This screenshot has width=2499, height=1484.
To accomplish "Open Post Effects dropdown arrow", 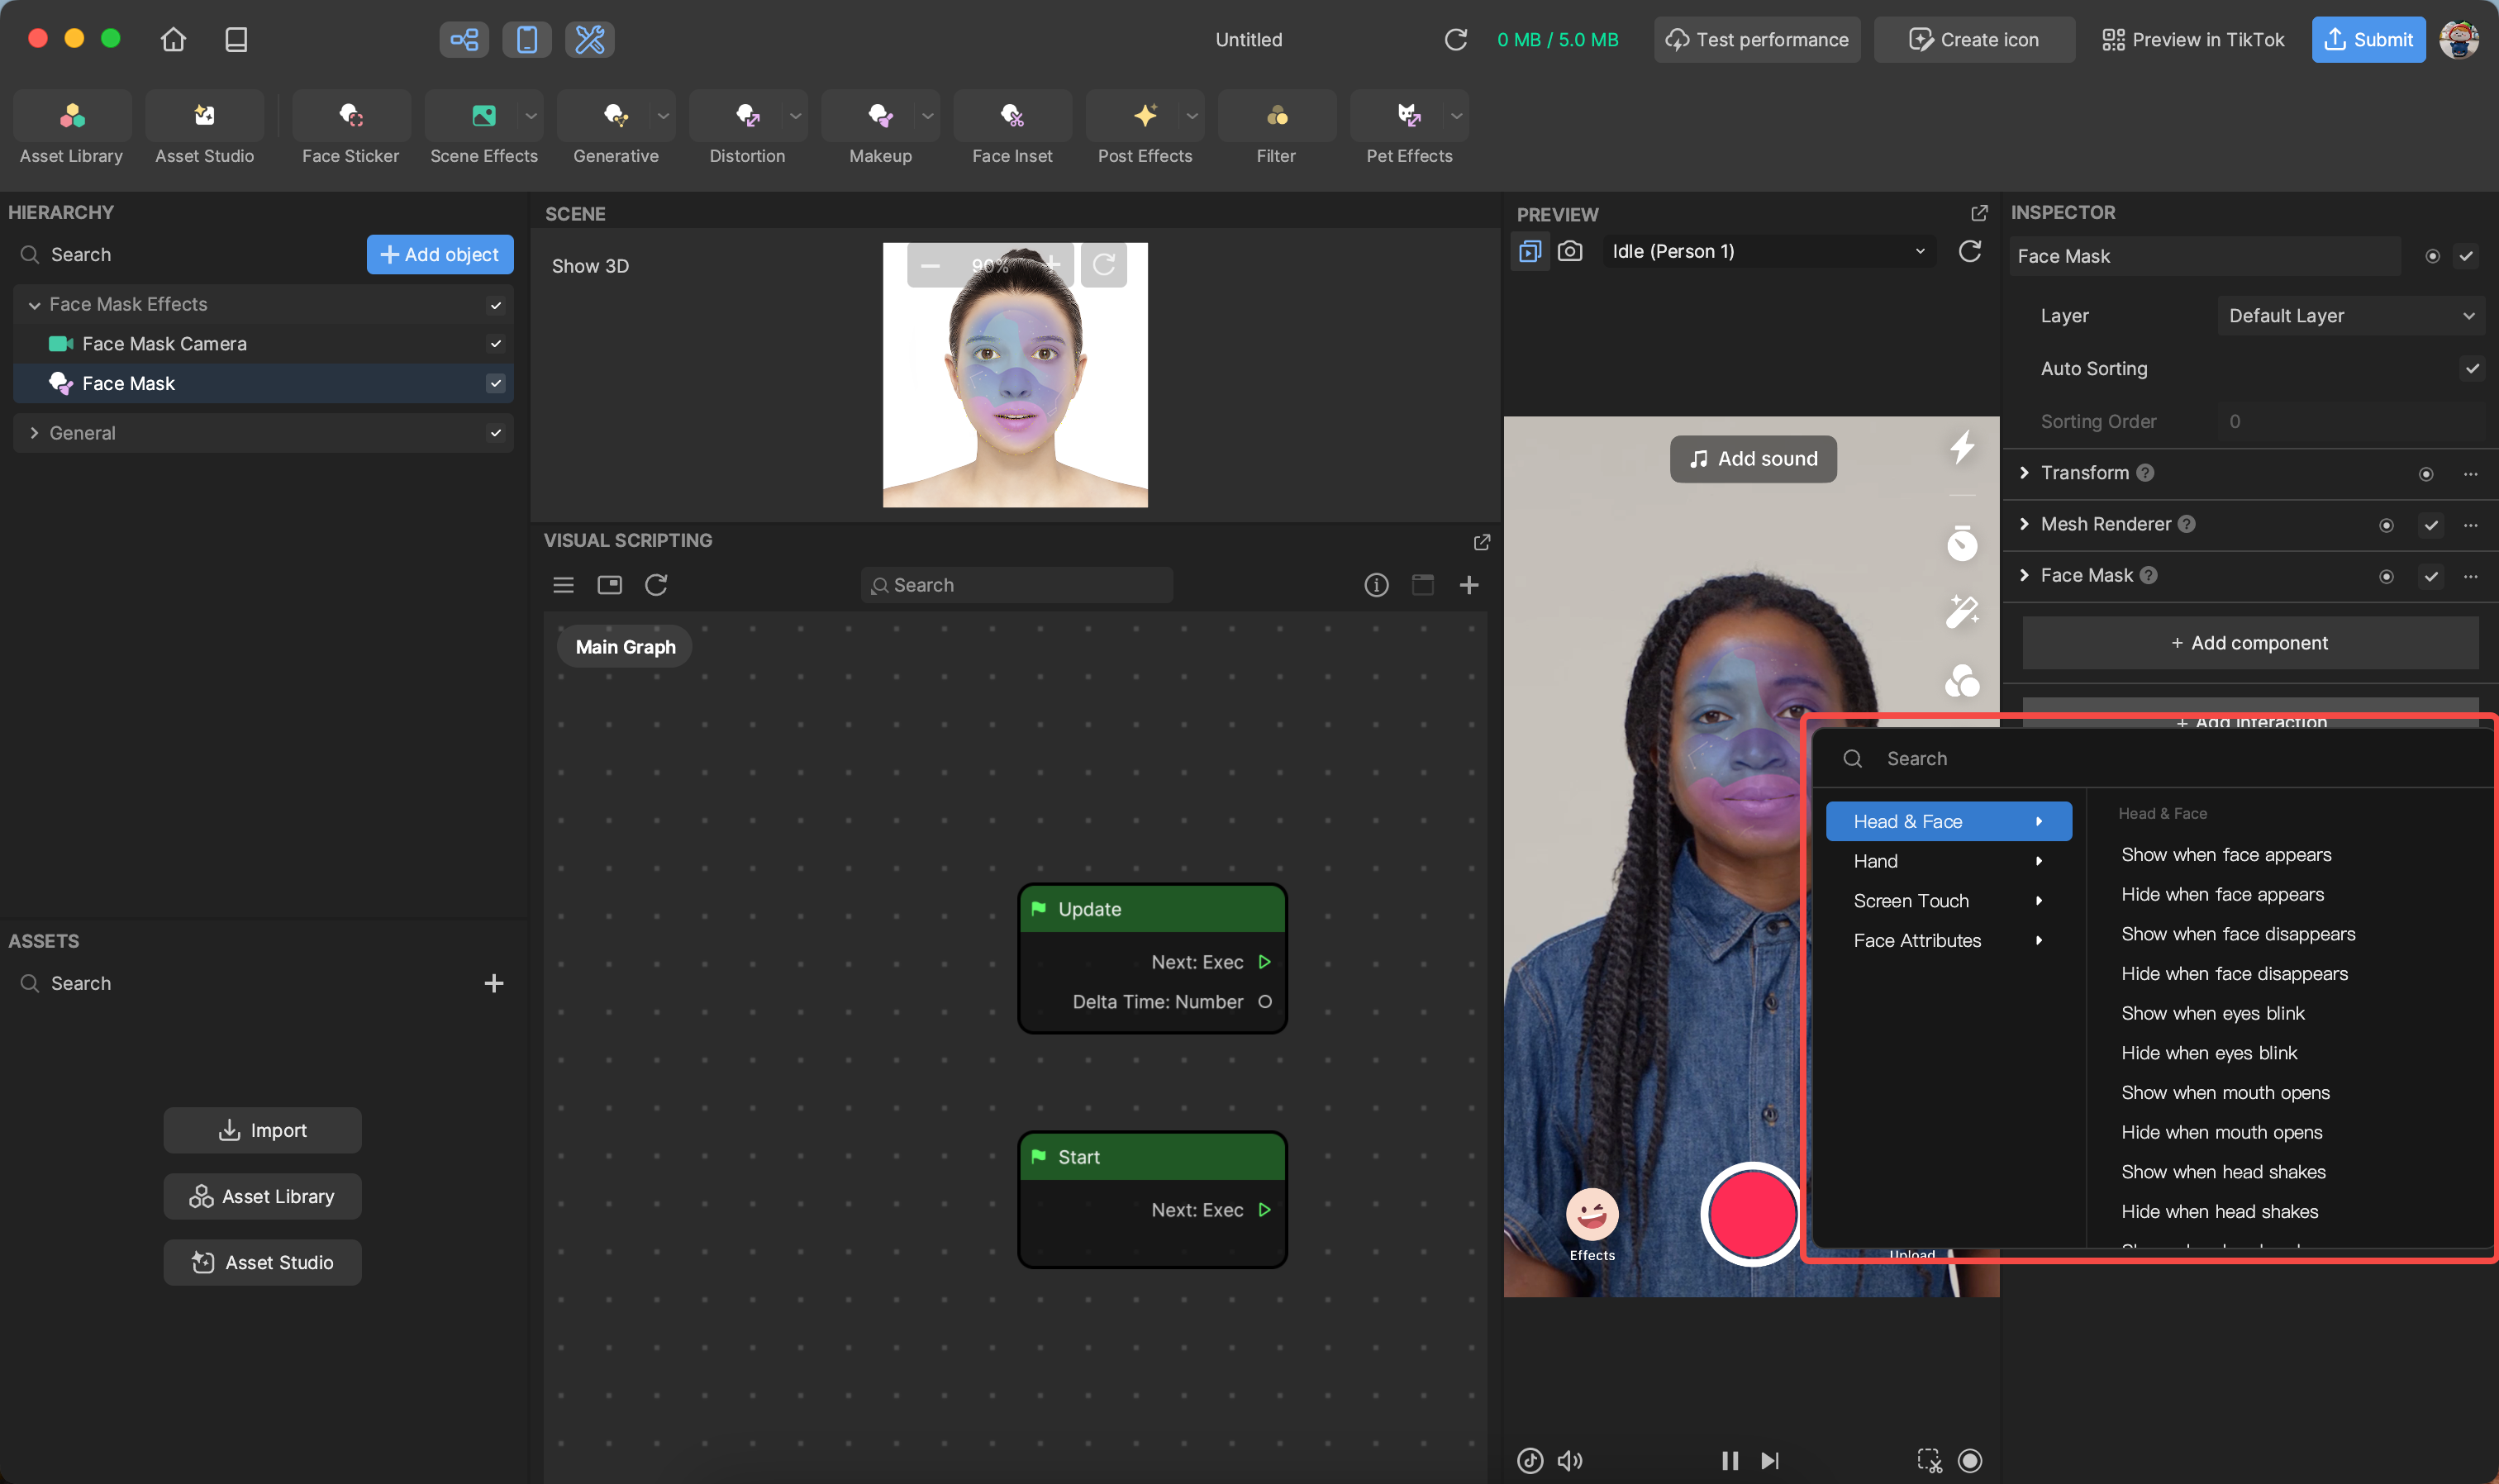I will 1192,116.
